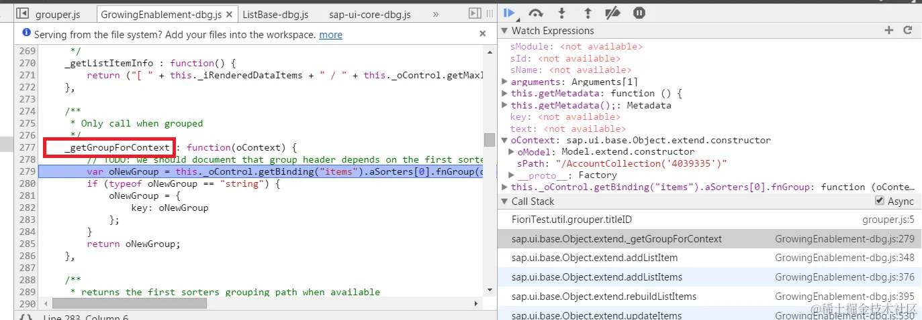
Task: Toggle the Async call stack checkbox
Action: pos(879,201)
